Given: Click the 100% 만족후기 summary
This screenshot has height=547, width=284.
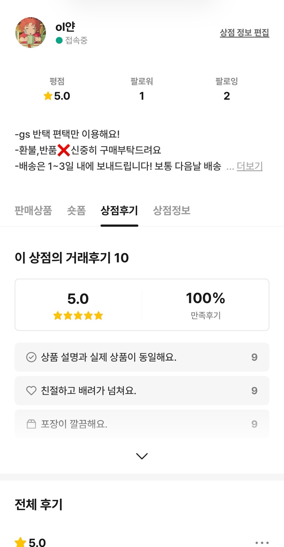Looking at the screenshot, I should (x=205, y=304).
